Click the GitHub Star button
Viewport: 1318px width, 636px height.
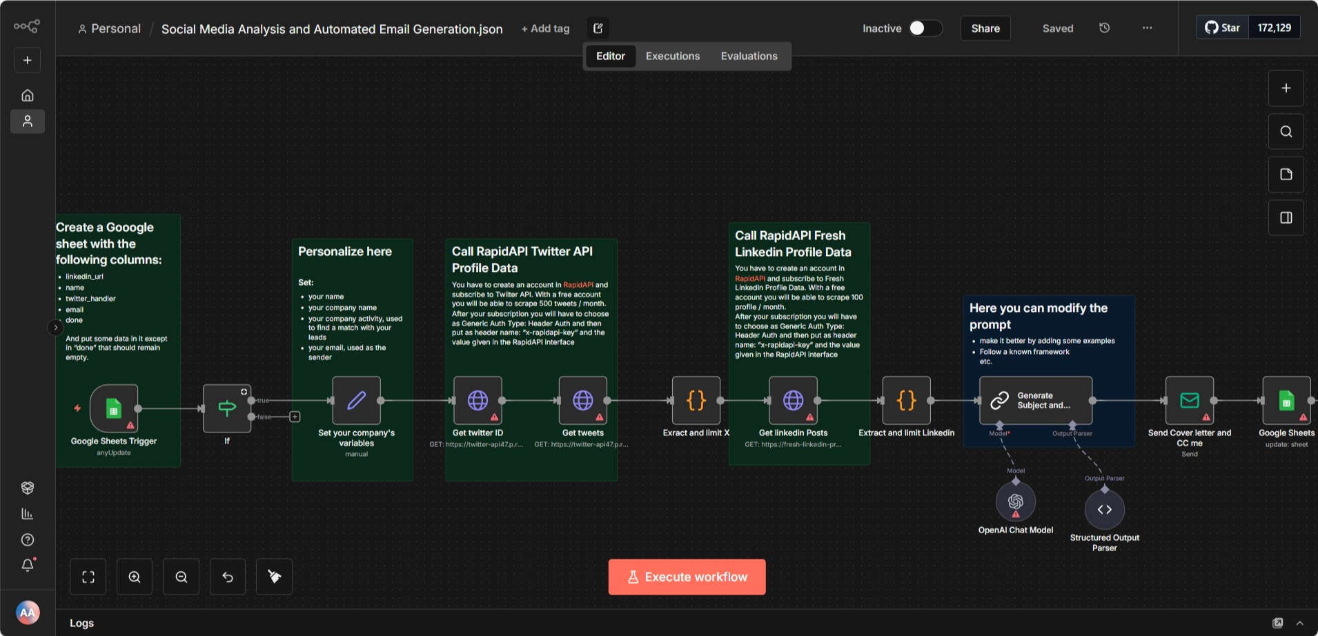[x=1223, y=28]
